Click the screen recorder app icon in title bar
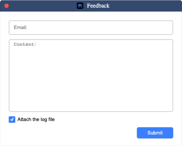Screen dimensions: 182x146 [x=80, y=6]
